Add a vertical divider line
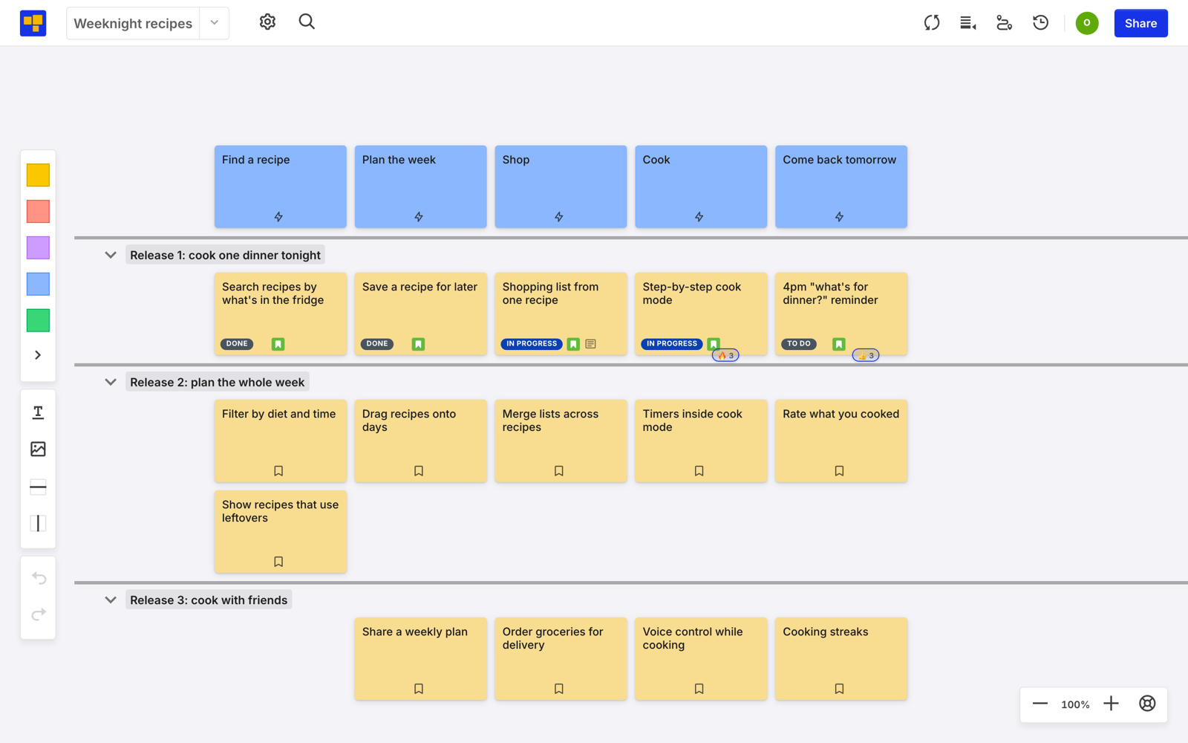This screenshot has width=1188, height=743. point(38,524)
